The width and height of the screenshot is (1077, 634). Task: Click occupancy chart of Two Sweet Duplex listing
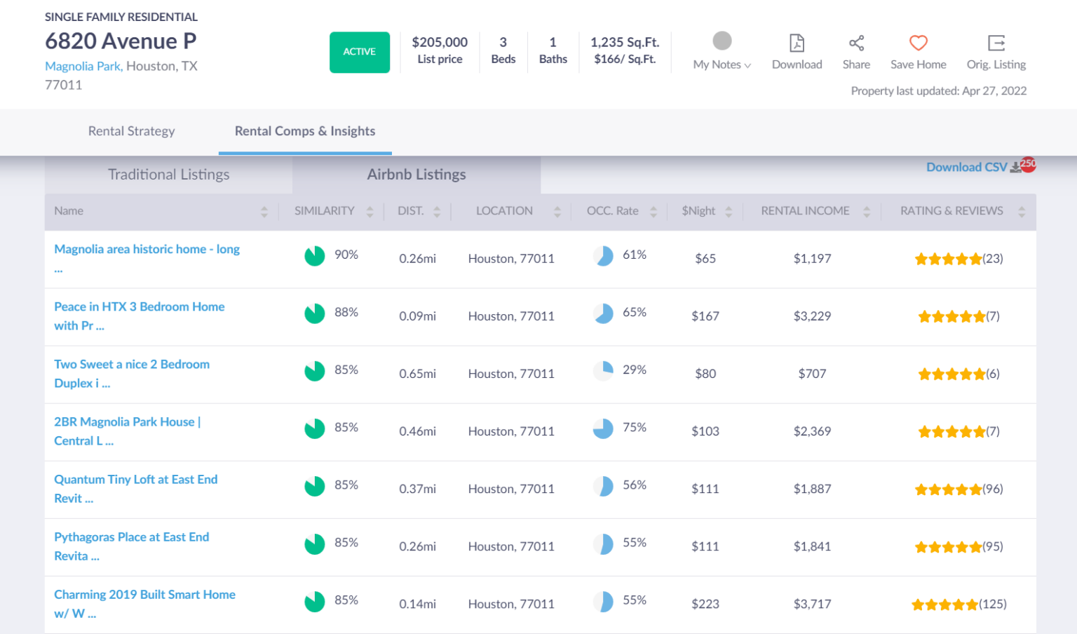click(x=603, y=371)
